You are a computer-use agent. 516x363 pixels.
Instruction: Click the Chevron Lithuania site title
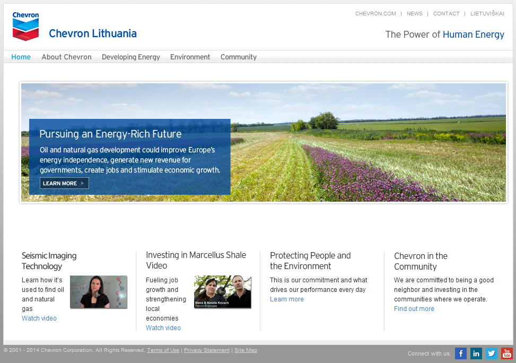point(92,33)
